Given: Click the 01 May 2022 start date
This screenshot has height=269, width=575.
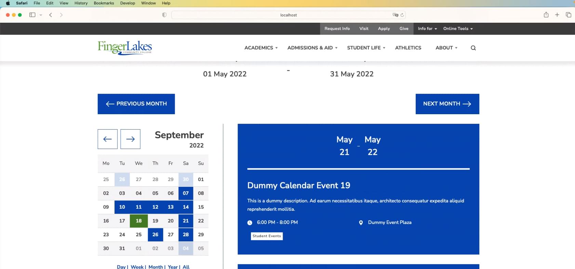Looking at the screenshot, I should click(x=225, y=74).
